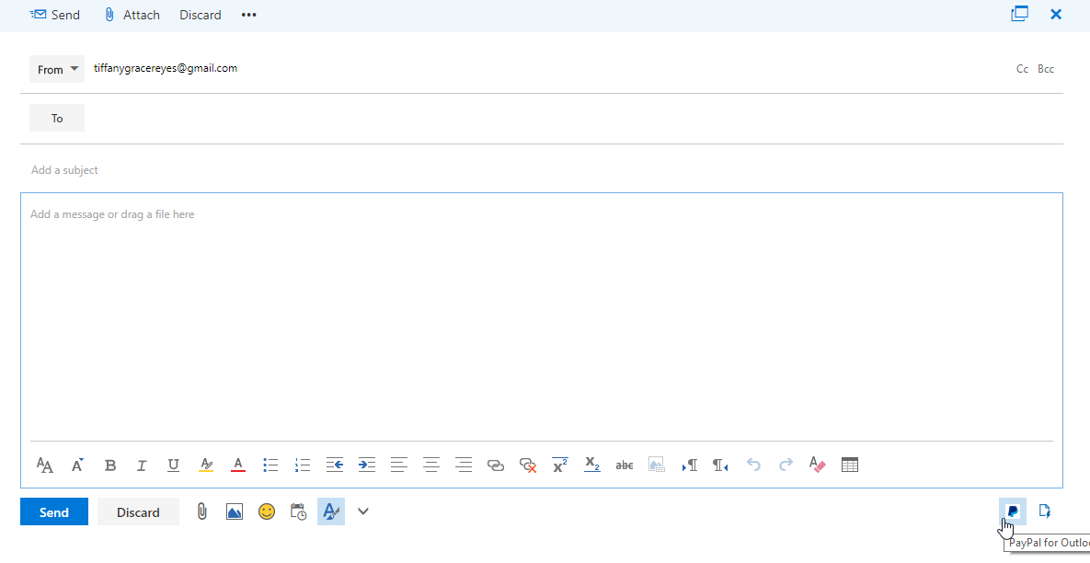This screenshot has width=1090, height=563.
Task: Click the blue Send button
Action: click(54, 512)
